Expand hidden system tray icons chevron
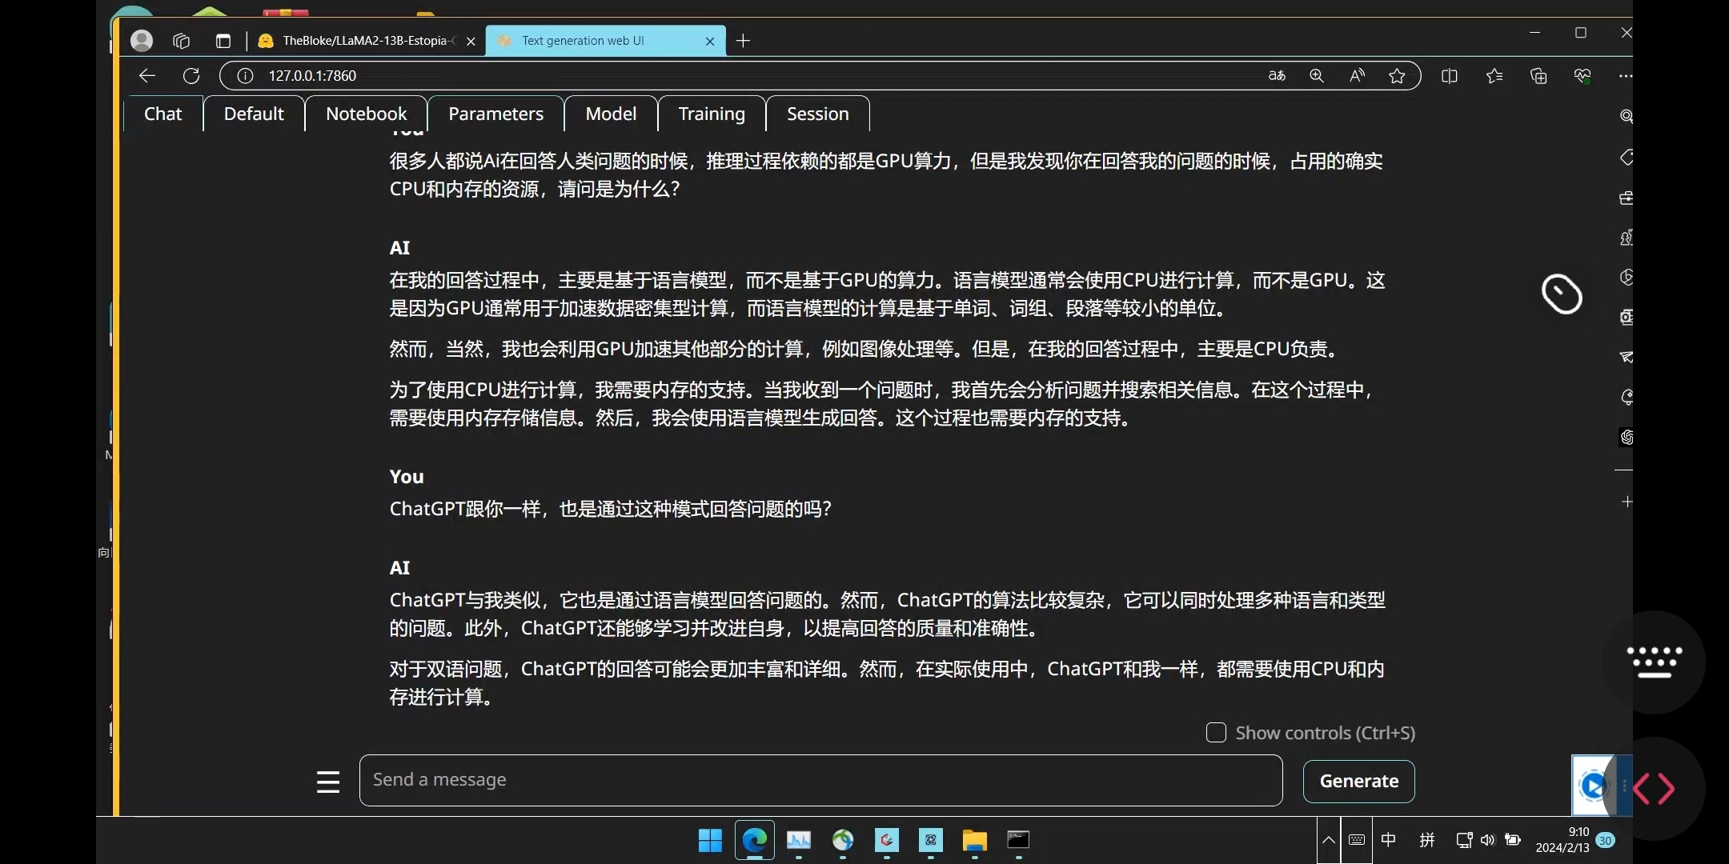Screen dimensions: 1729x864 (x=1328, y=839)
